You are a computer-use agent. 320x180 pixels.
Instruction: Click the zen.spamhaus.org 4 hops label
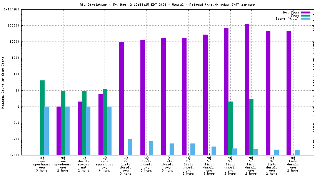[x=105, y=165]
